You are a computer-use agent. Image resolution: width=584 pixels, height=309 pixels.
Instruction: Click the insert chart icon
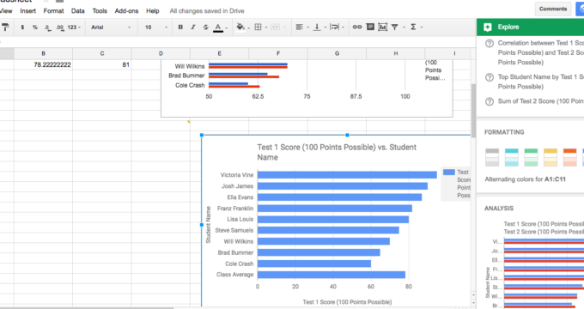pos(382,27)
